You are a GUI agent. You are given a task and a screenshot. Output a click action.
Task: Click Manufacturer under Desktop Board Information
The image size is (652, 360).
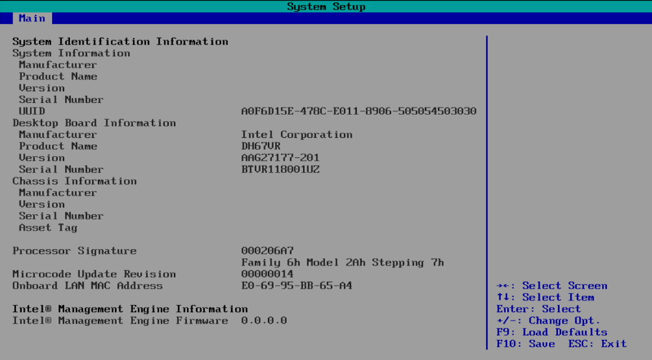(58, 135)
